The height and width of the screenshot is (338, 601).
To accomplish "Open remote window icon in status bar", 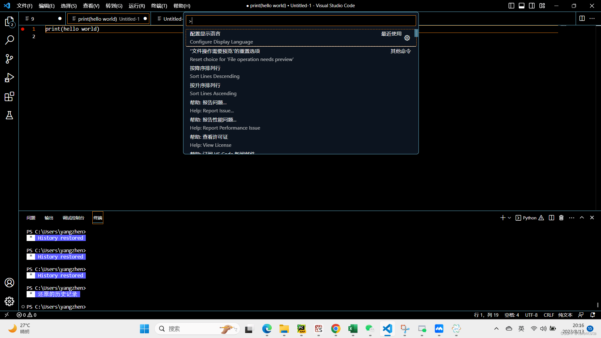I will tap(7, 315).
